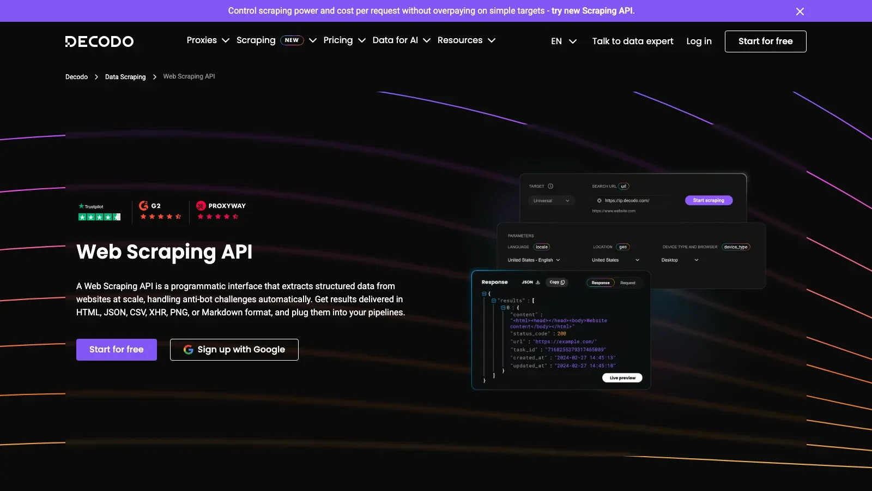Click the Trustpilot rating badge
872x491 pixels.
(x=99, y=212)
